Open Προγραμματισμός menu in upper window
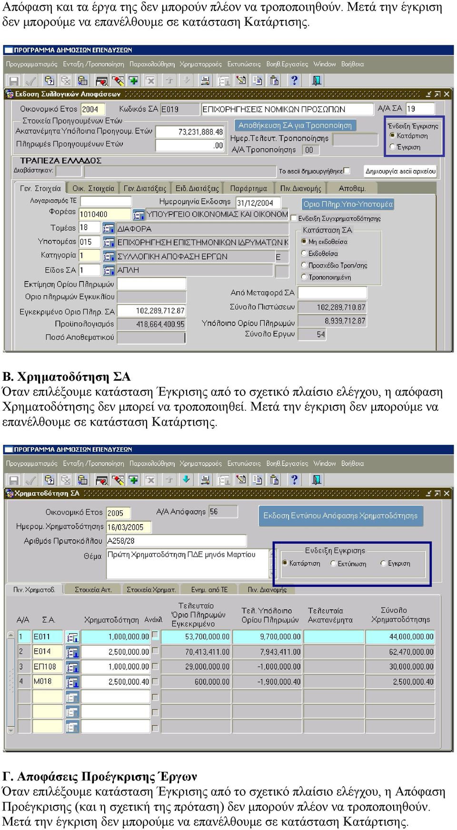 coord(31,64)
